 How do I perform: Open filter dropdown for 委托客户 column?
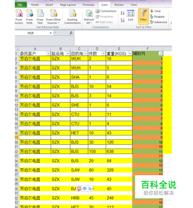click(49, 54)
